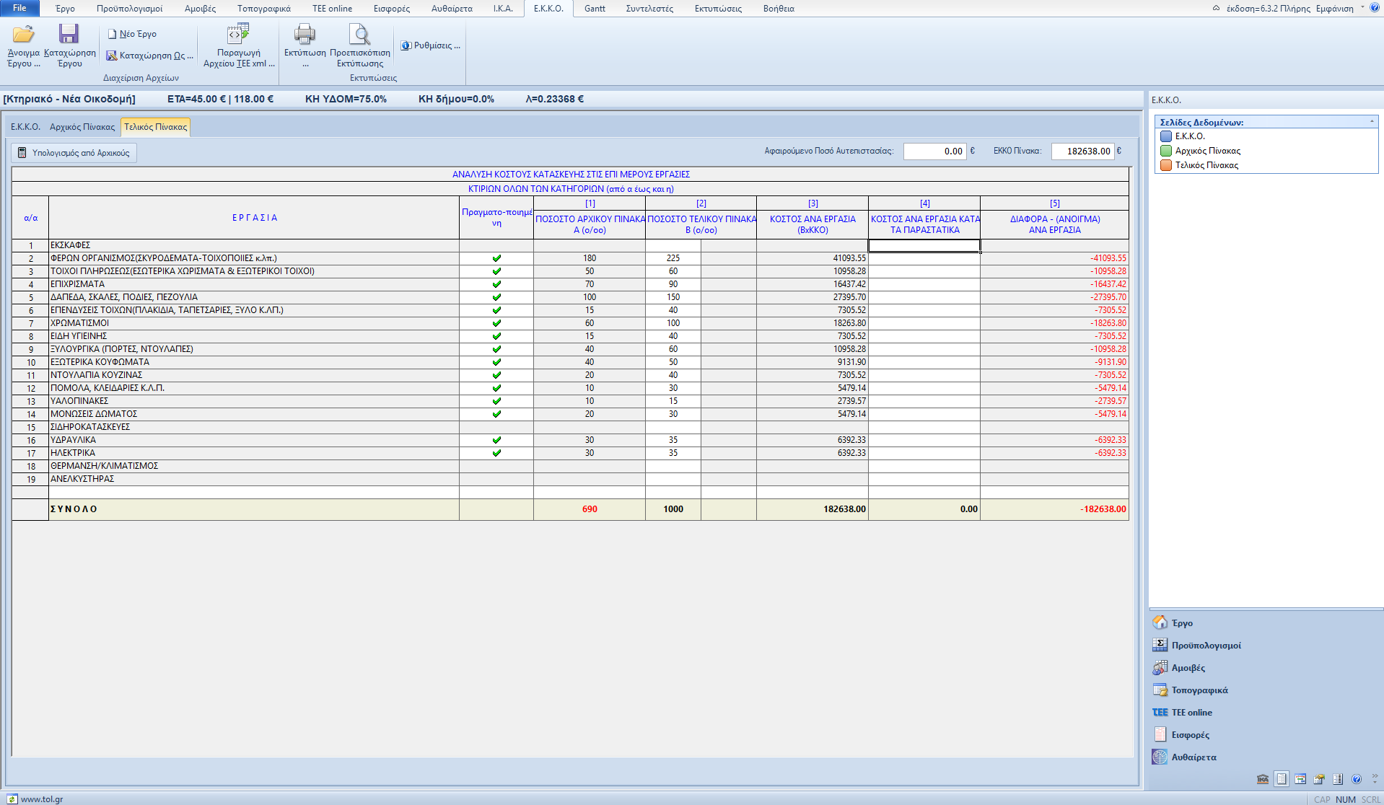This screenshot has width=1384, height=805.
Task: Click the Υπολογισμός από Αρχικούς button
Action: click(74, 153)
